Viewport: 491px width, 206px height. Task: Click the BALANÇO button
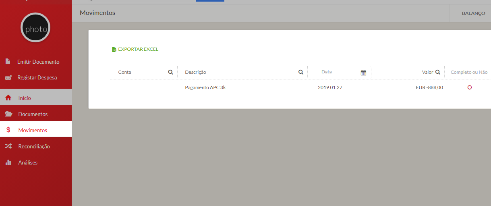[x=473, y=13]
